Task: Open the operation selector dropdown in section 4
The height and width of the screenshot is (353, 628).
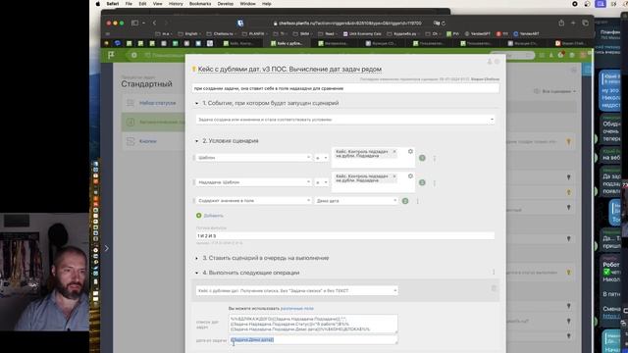Action: pyautogui.click(x=296, y=290)
